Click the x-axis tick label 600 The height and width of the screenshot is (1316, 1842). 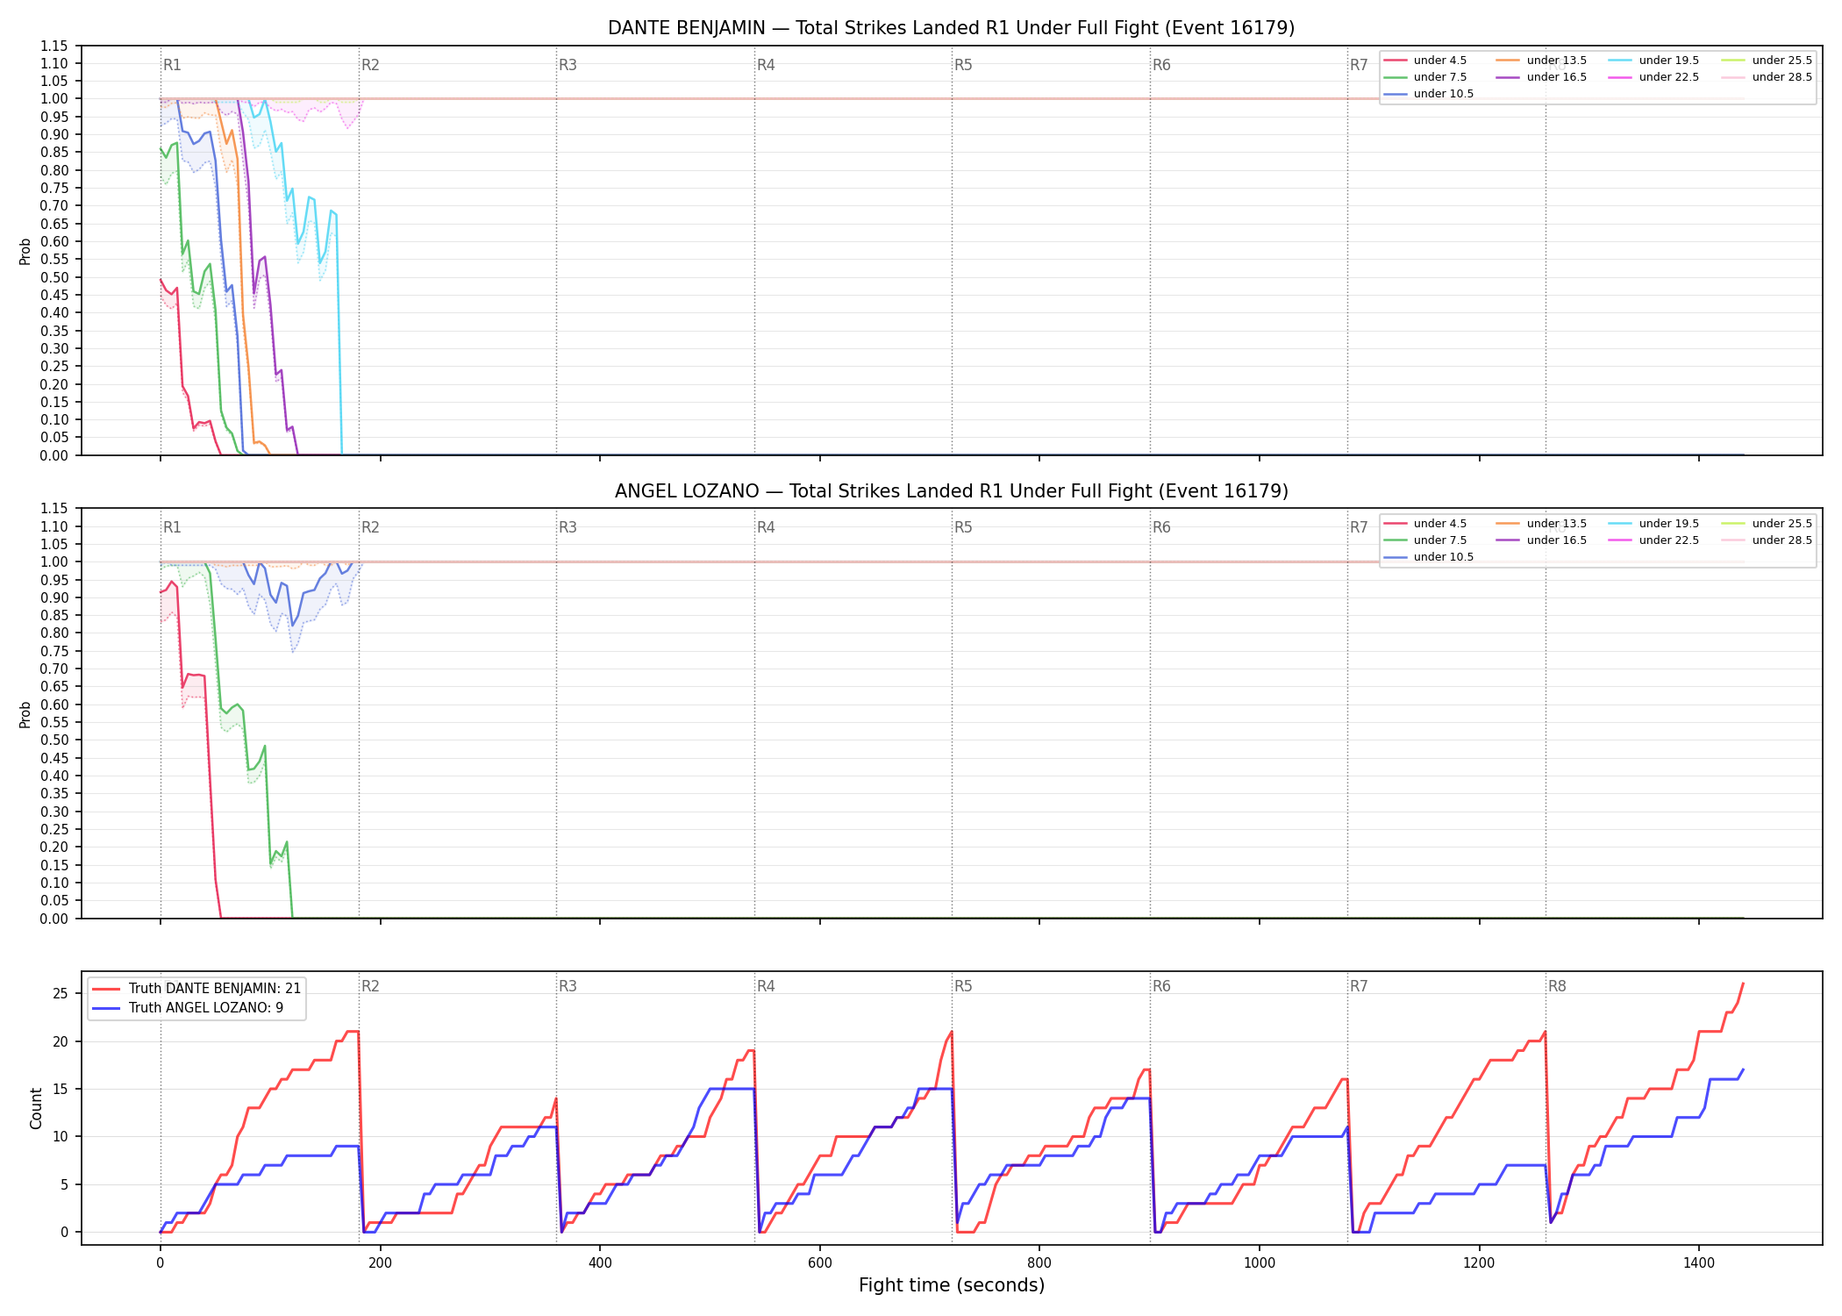[x=820, y=1263]
